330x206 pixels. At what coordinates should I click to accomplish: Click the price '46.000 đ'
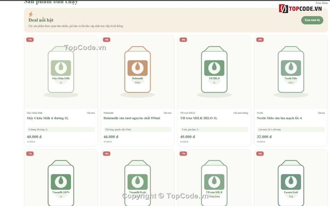[x=111, y=137]
